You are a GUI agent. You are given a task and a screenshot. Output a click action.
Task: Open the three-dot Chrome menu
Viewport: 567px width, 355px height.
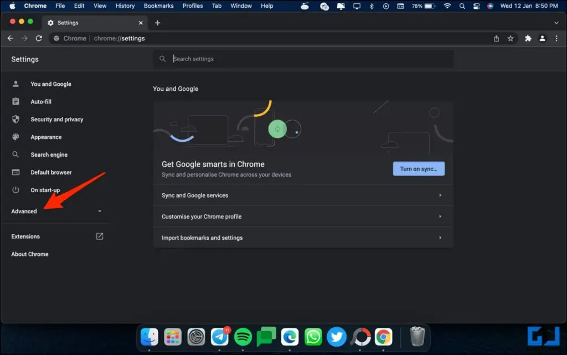(556, 38)
